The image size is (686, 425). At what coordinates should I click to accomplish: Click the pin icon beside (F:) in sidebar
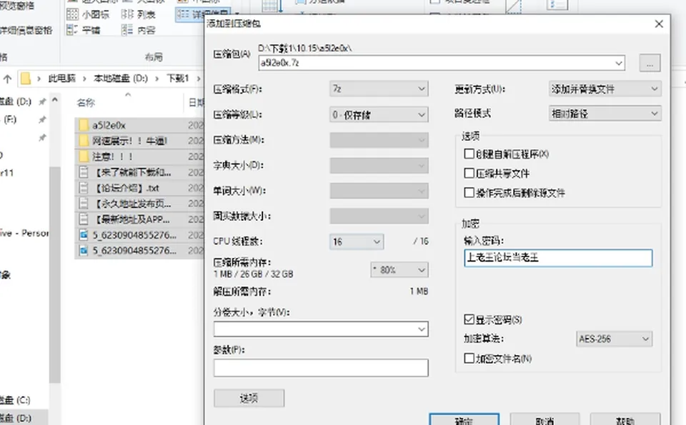(42, 119)
